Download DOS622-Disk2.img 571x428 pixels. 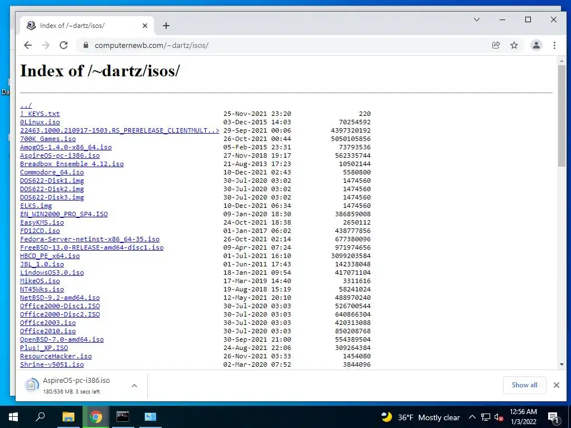(52, 189)
